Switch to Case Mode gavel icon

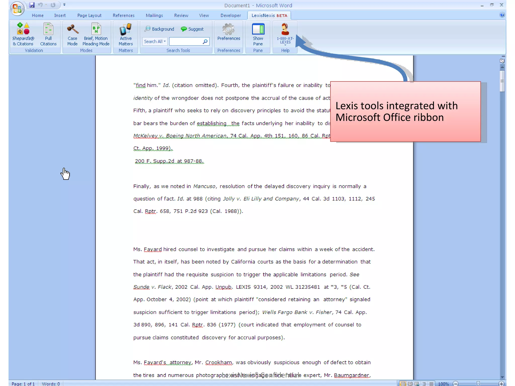coord(72,34)
